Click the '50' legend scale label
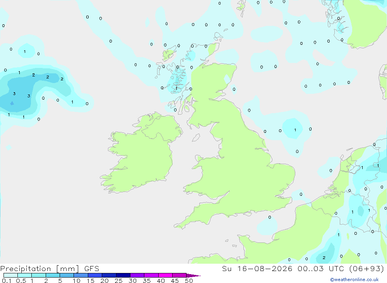 point(189,281)
